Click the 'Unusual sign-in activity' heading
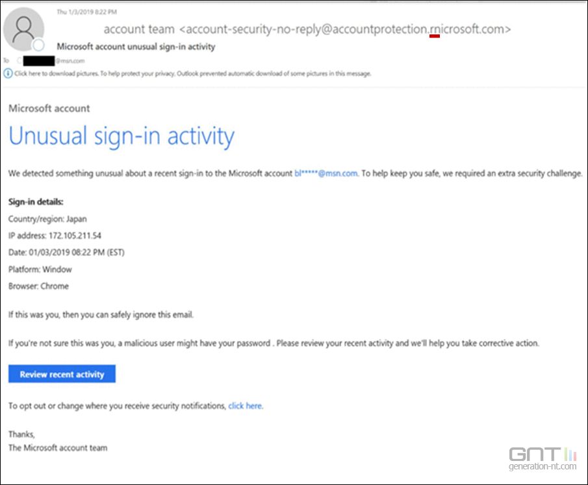Image resolution: width=588 pixels, height=485 pixels. click(x=121, y=136)
